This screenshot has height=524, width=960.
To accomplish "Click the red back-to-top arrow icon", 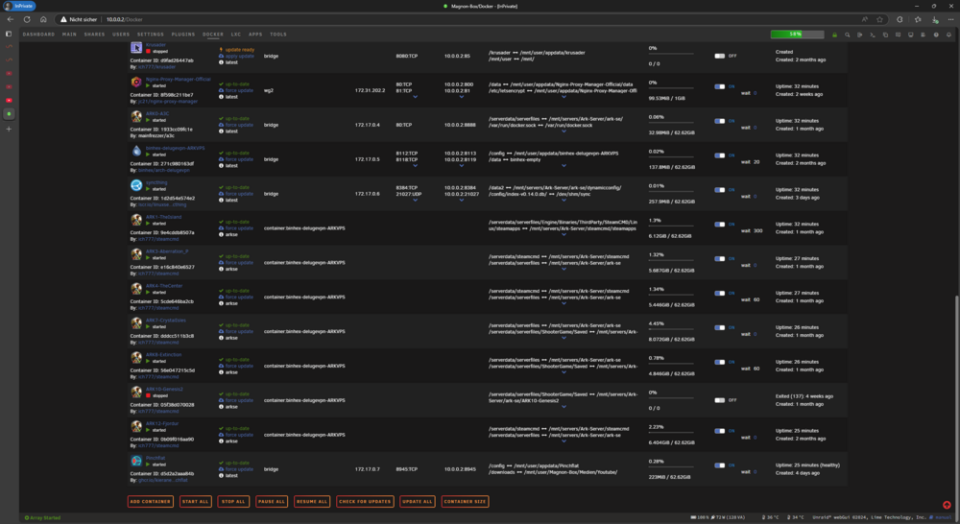I will [947, 505].
